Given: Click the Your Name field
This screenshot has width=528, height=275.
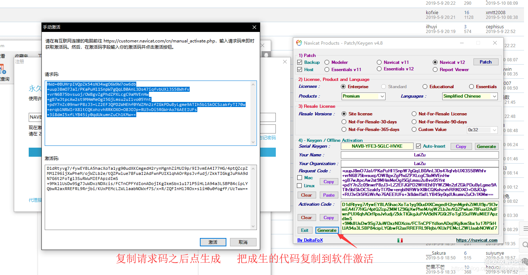Looking at the screenshot, I should click(x=420, y=155).
